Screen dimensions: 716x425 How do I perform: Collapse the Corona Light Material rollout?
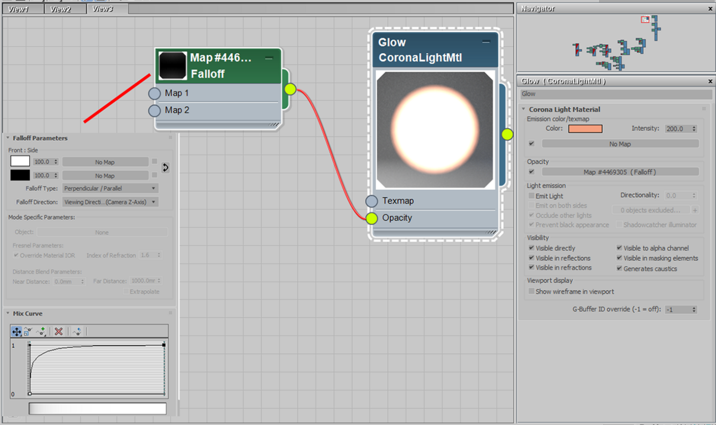524,109
